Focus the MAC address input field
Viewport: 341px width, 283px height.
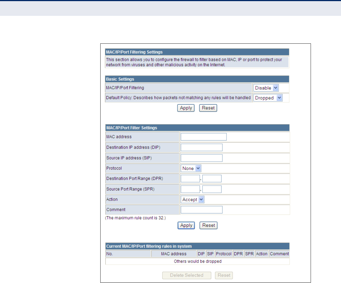[x=204, y=137]
